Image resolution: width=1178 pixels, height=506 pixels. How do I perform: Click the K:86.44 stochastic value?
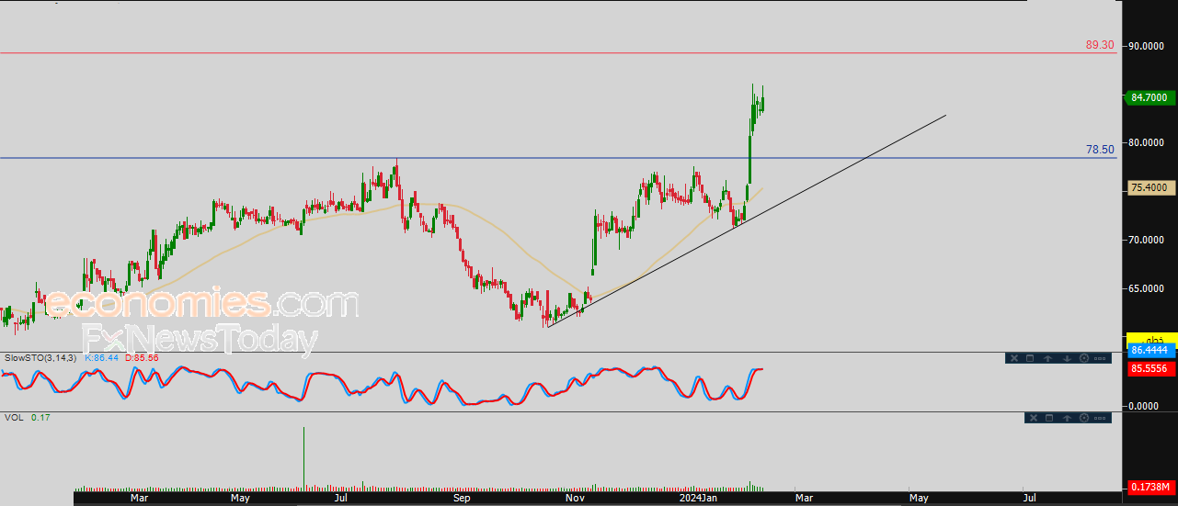(104, 357)
